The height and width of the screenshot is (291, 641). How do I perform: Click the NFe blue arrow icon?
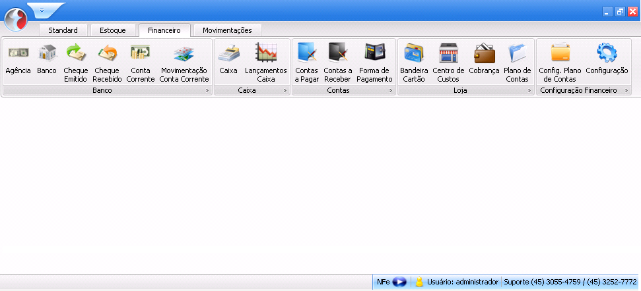click(399, 282)
